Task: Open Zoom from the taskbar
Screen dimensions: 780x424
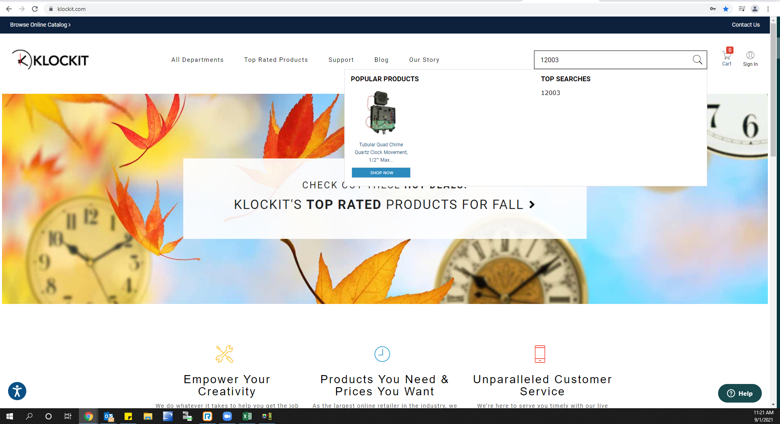Action: 227,416
